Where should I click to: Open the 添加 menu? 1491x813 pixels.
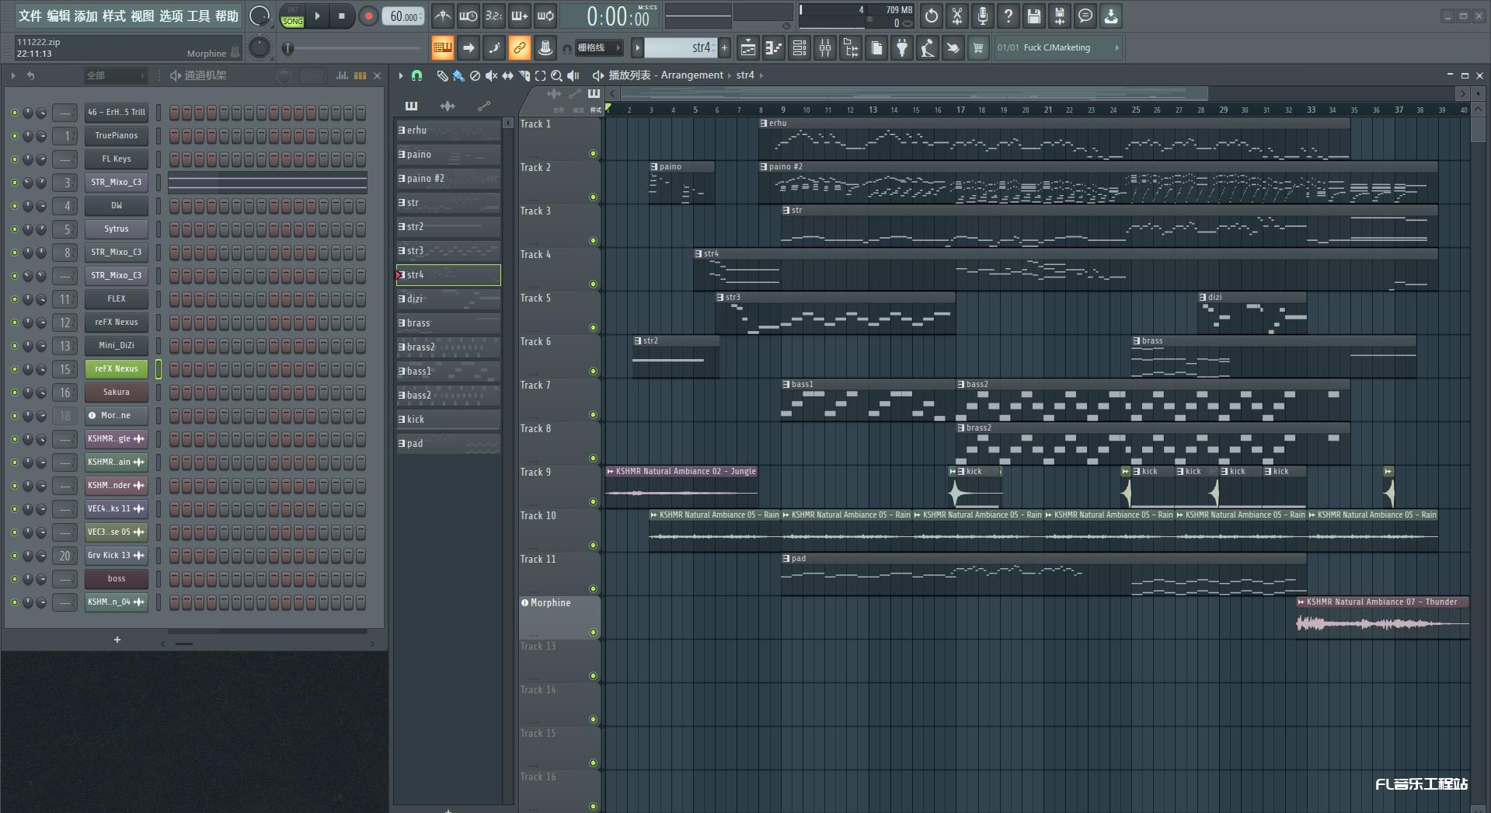click(x=86, y=16)
